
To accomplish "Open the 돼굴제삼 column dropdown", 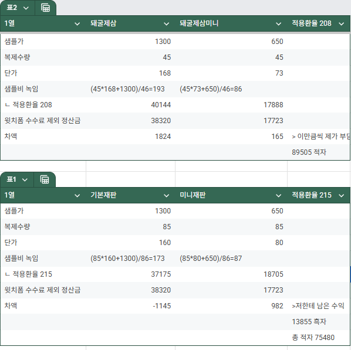I will 166,23.
